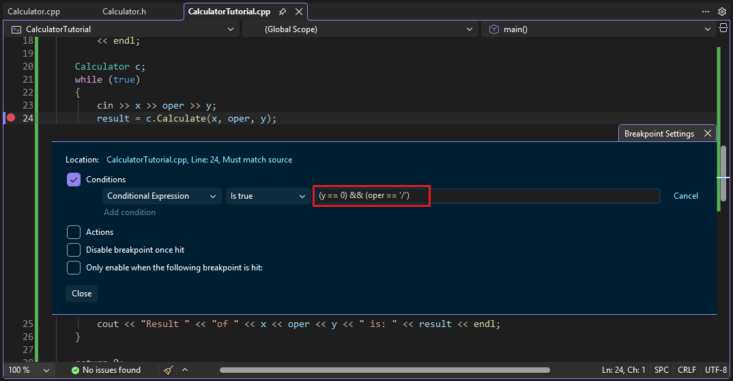Click the CalculatorTutorial project icon in navigation bar
The height and width of the screenshot is (381, 733).
pyautogui.click(x=16, y=29)
